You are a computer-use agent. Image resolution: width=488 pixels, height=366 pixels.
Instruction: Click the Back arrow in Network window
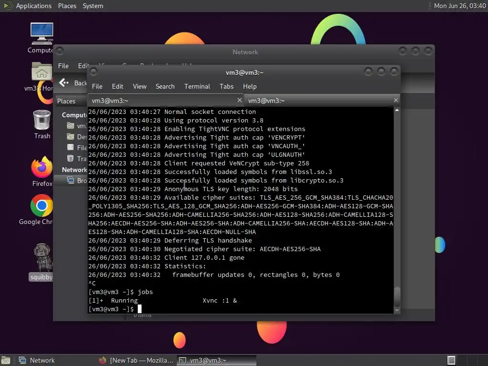(64, 82)
